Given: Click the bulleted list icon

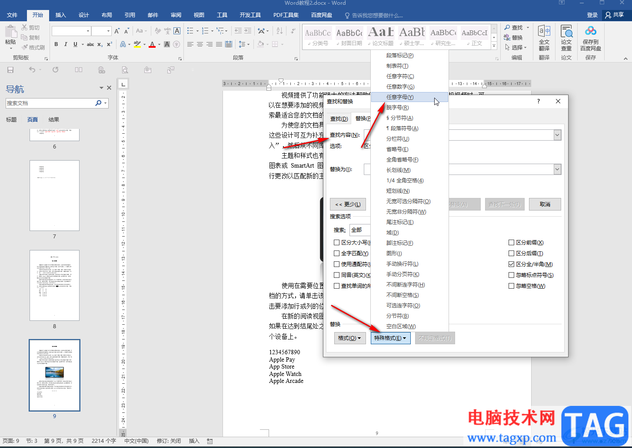Looking at the screenshot, I should coord(190,31).
